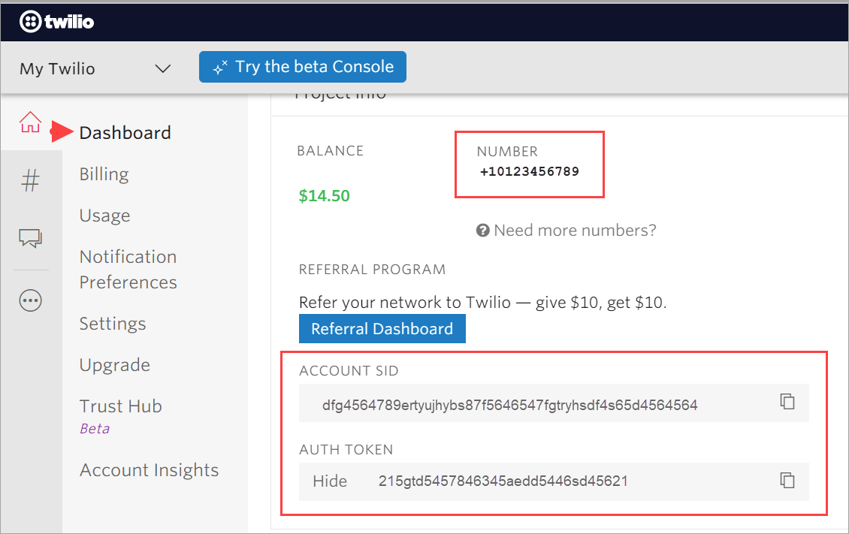Viewport: 849px width, 534px height.
Task: Select the Auth Token value field
Action: click(x=554, y=481)
